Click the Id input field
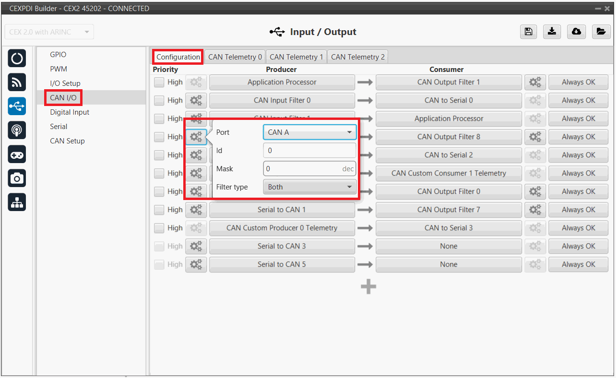This screenshot has width=616, height=378. pos(309,151)
